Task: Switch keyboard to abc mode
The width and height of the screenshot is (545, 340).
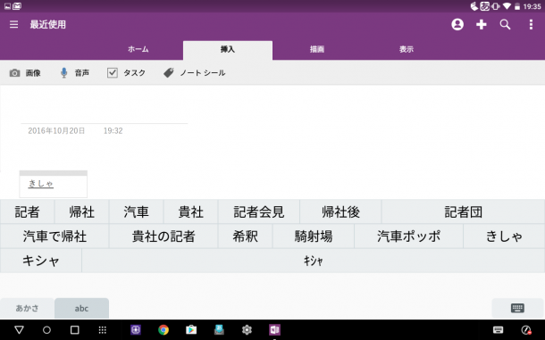Action: [81, 309]
